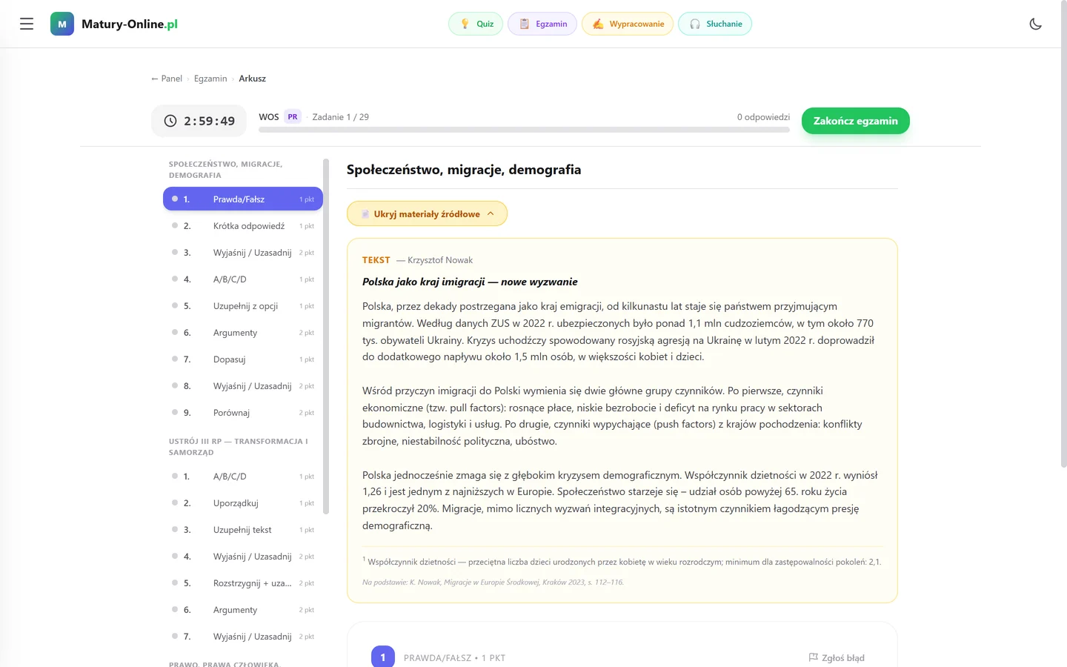Open task 8 Wyjaśnij / Uzasadnij

pos(243,385)
